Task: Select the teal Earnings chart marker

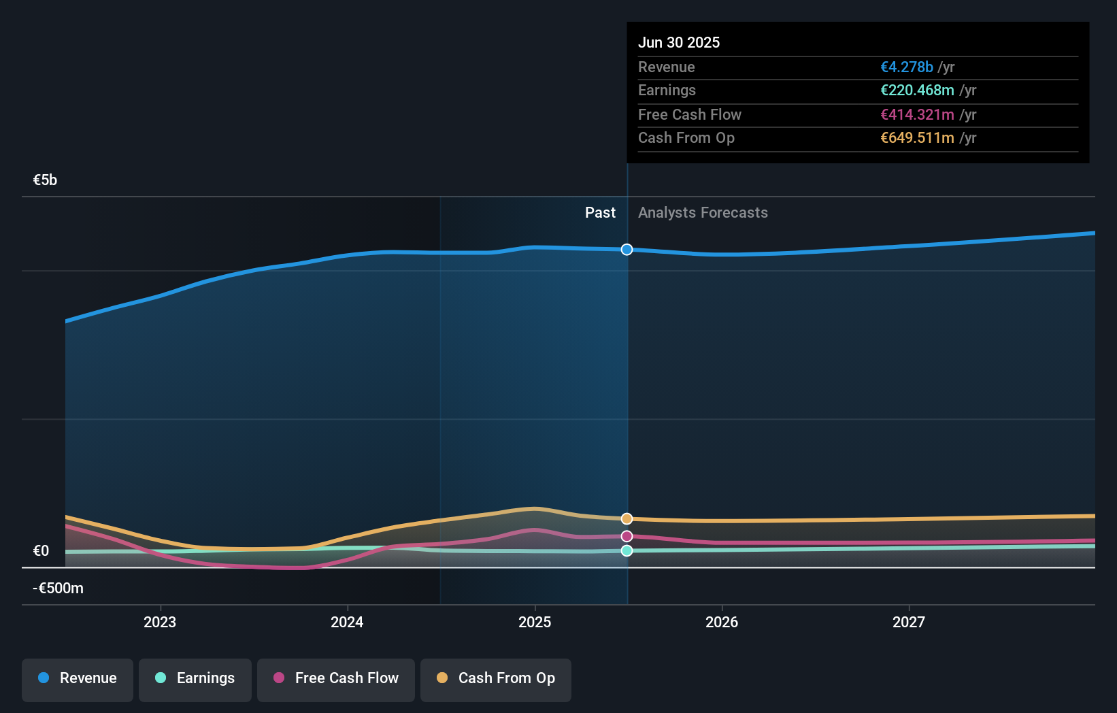Action: click(x=626, y=551)
